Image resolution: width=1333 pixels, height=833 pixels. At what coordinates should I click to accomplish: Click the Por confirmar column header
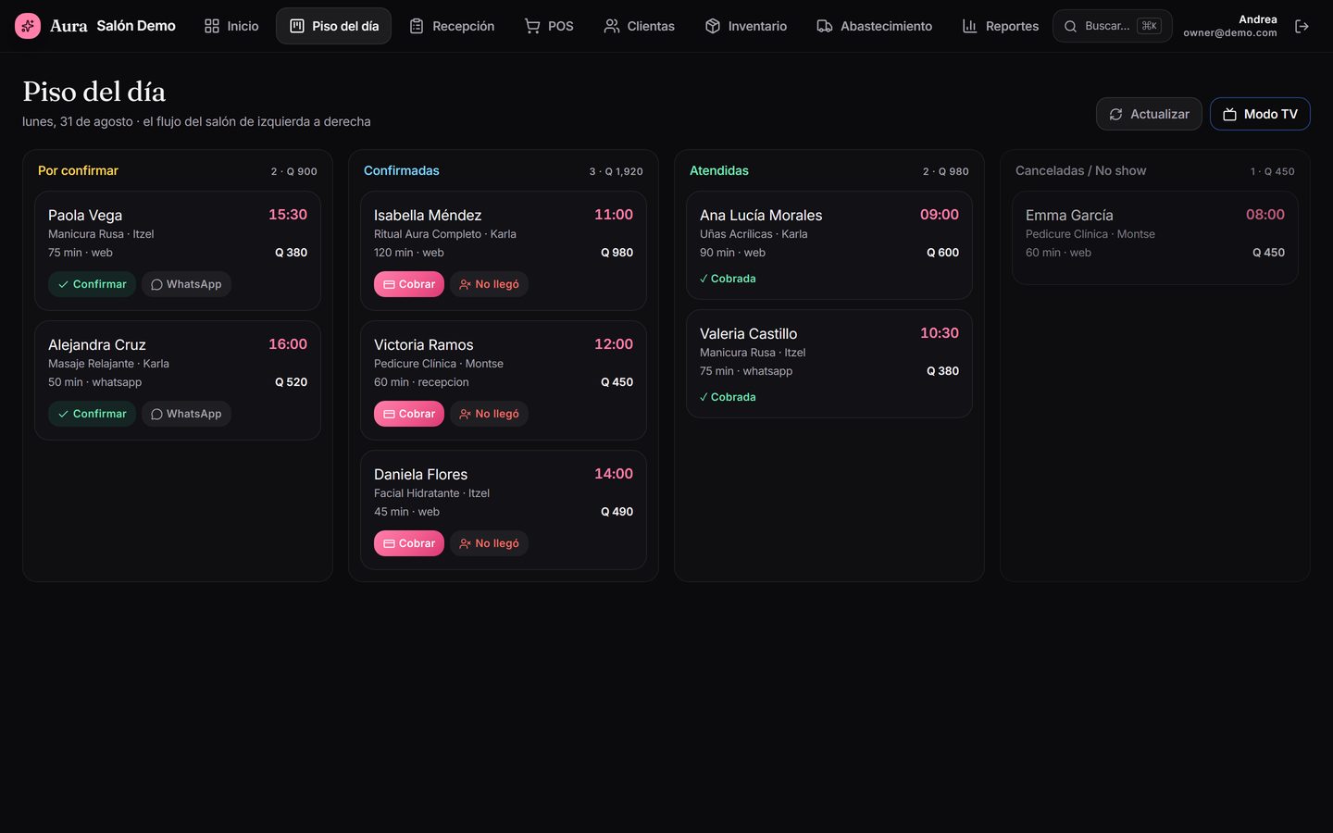pyautogui.click(x=78, y=170)
